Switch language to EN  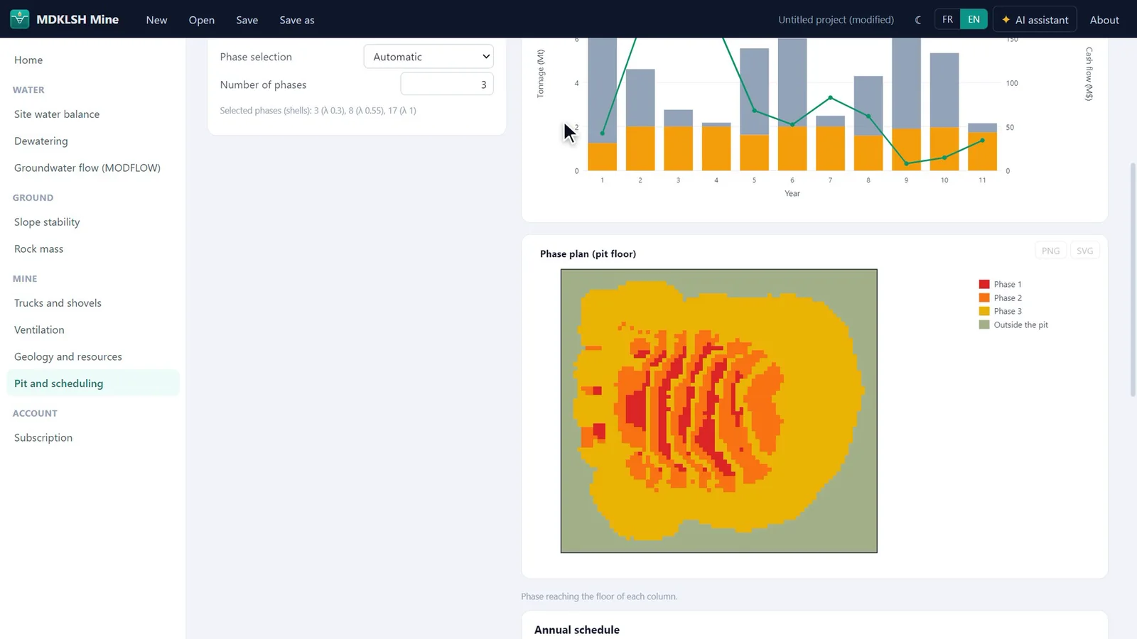[x=974, y=19]
